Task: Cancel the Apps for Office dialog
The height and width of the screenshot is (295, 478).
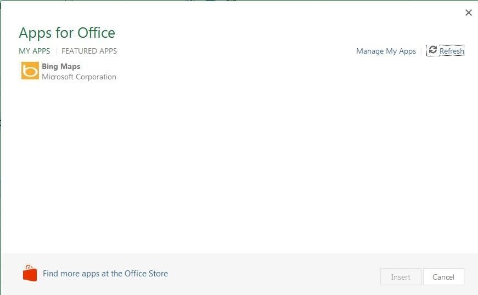Action: pos(443,277)
